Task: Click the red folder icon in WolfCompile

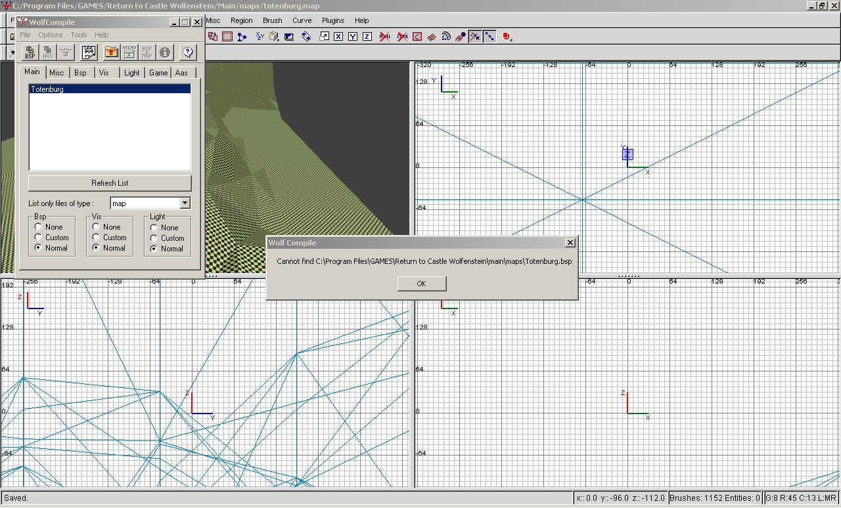Action: [x=112, y=52]
